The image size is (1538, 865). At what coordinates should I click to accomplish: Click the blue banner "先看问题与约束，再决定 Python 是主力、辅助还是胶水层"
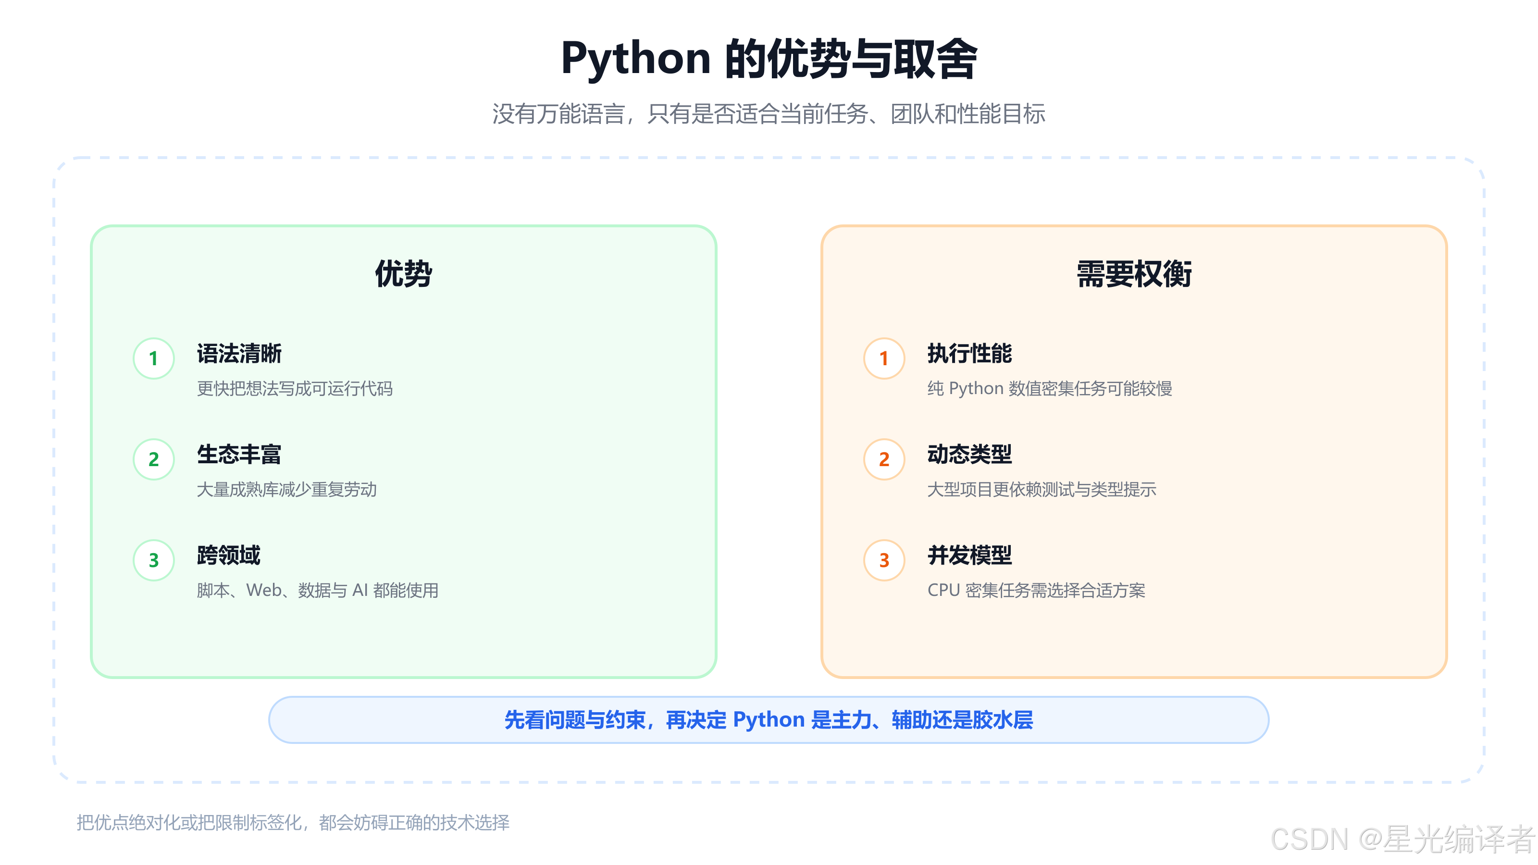769,720
